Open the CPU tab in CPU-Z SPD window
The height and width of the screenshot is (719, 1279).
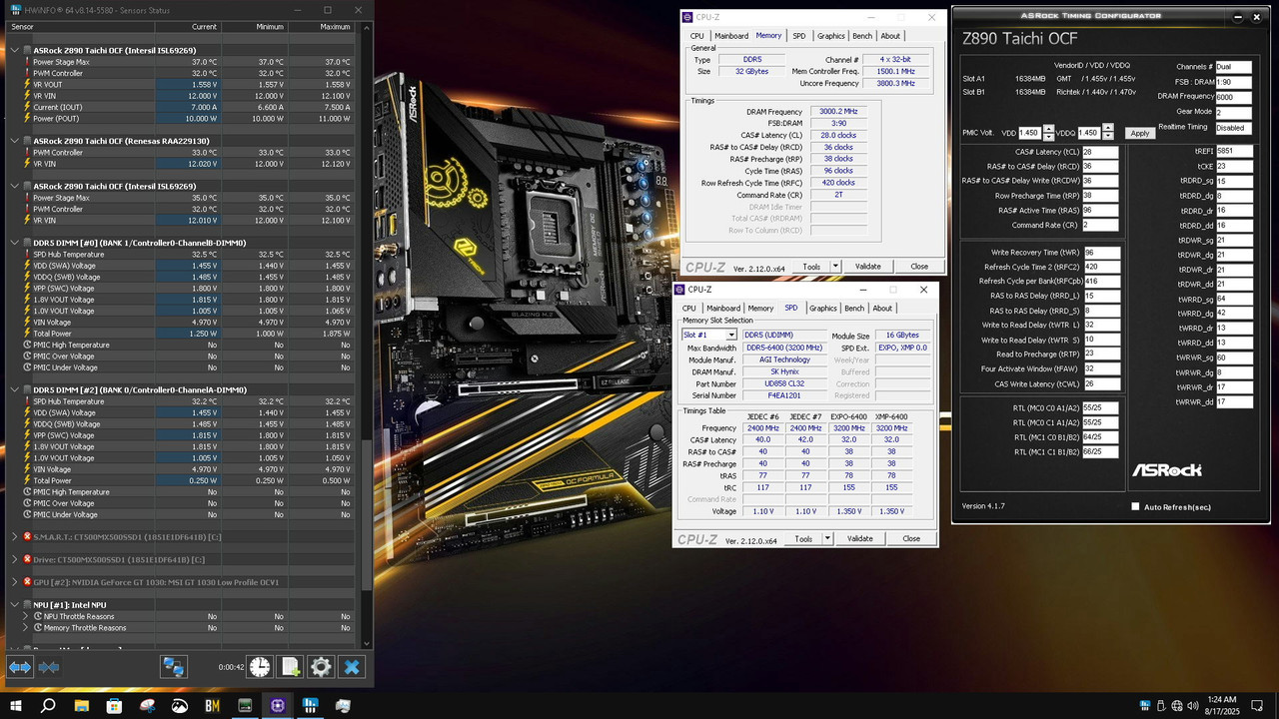pos(689,309)
